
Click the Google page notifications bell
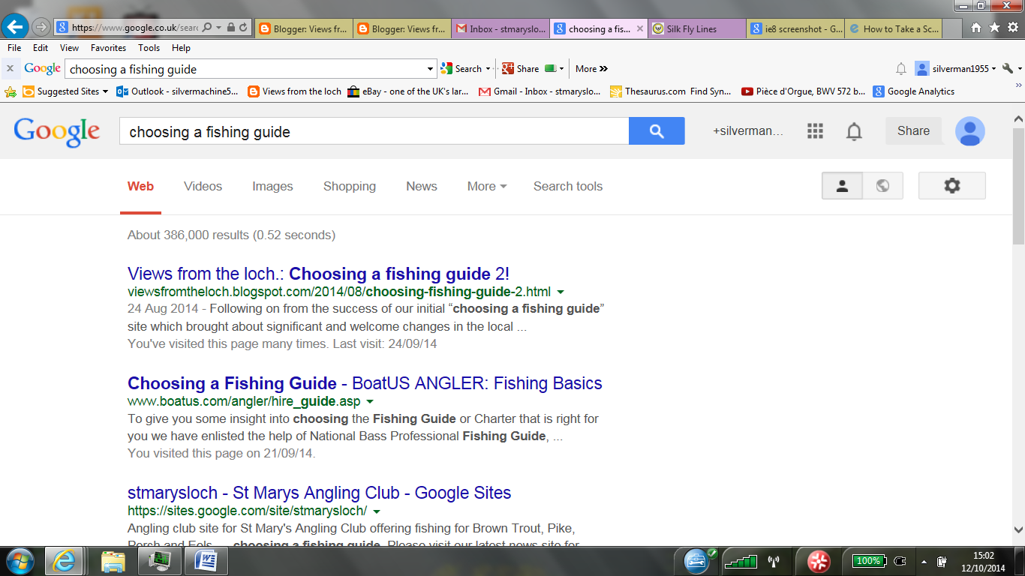854,131
